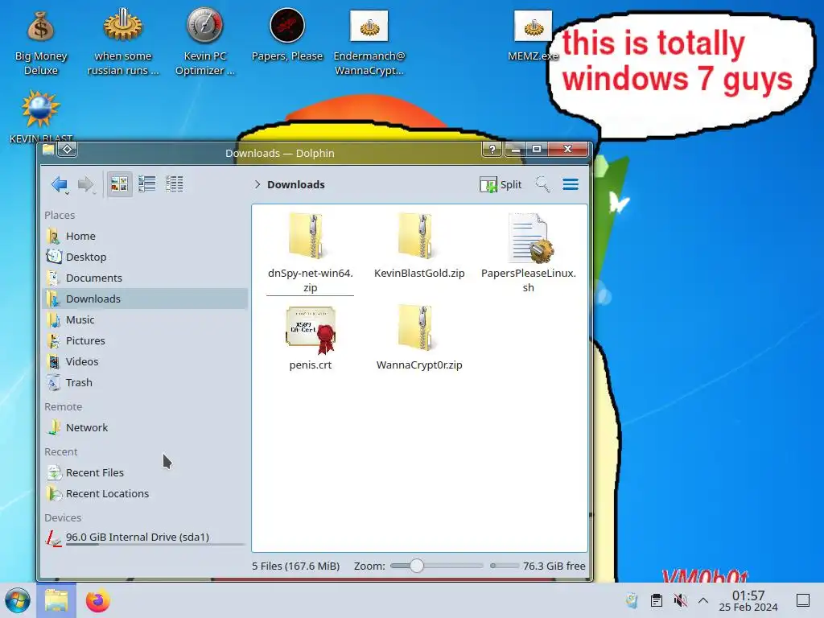
Task: Click the 76.3 GiB free status text
Action: [x=554, y=566]
